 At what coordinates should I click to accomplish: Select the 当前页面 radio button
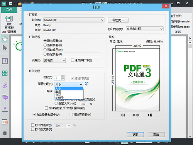click(45, 45)
